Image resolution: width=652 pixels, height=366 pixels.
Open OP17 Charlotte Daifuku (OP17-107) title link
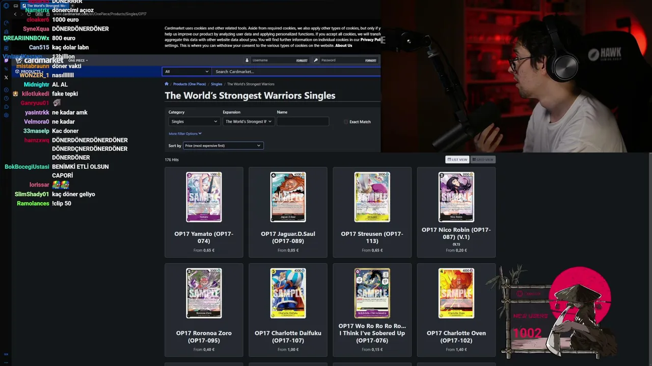coord(288,337)
